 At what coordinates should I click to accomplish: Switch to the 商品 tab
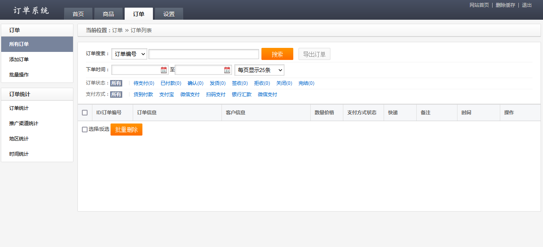[x=108, y=13]
